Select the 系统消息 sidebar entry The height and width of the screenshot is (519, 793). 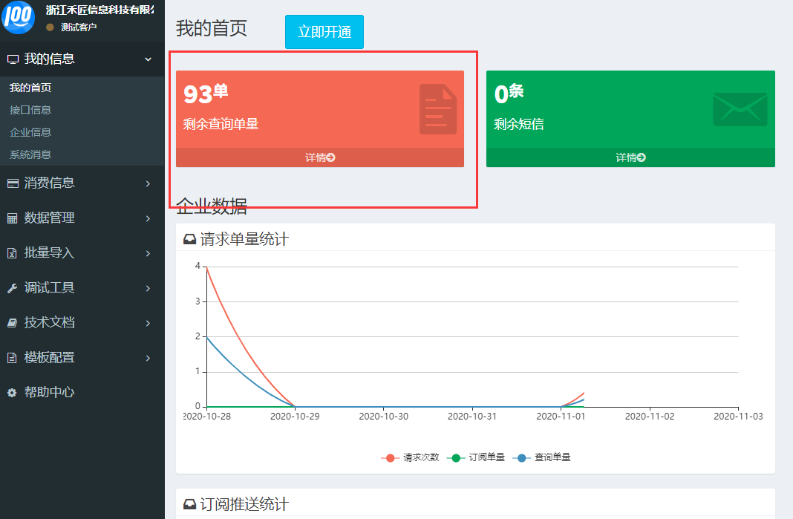(30, 154)
